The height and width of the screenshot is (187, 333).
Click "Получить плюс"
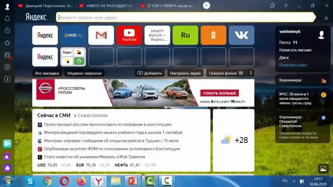tap(293, 65)
